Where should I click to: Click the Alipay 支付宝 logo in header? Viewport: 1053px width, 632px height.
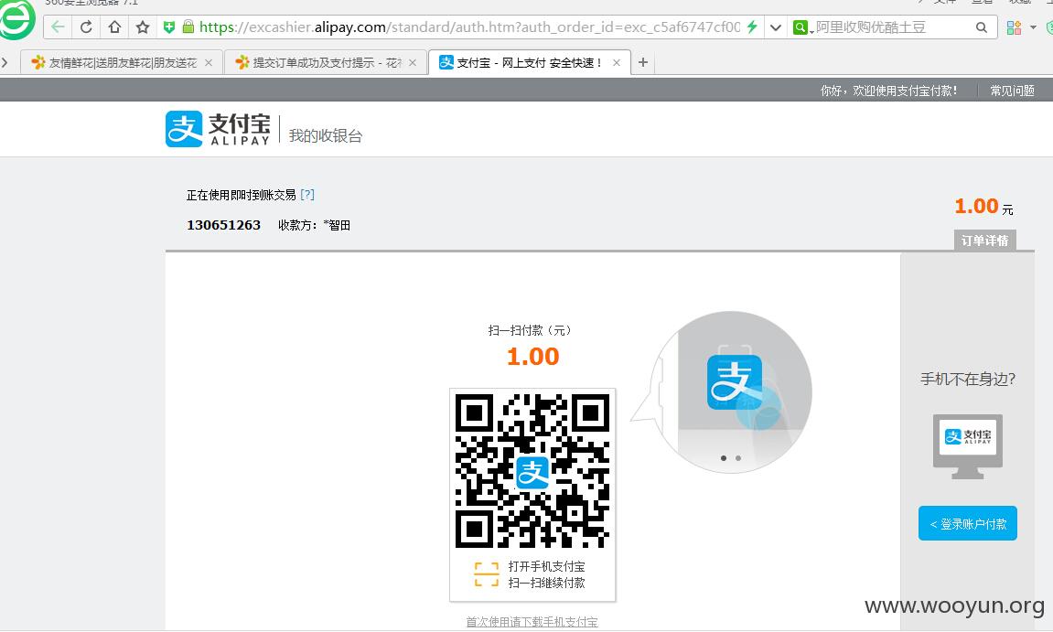[x=219, y=129]
